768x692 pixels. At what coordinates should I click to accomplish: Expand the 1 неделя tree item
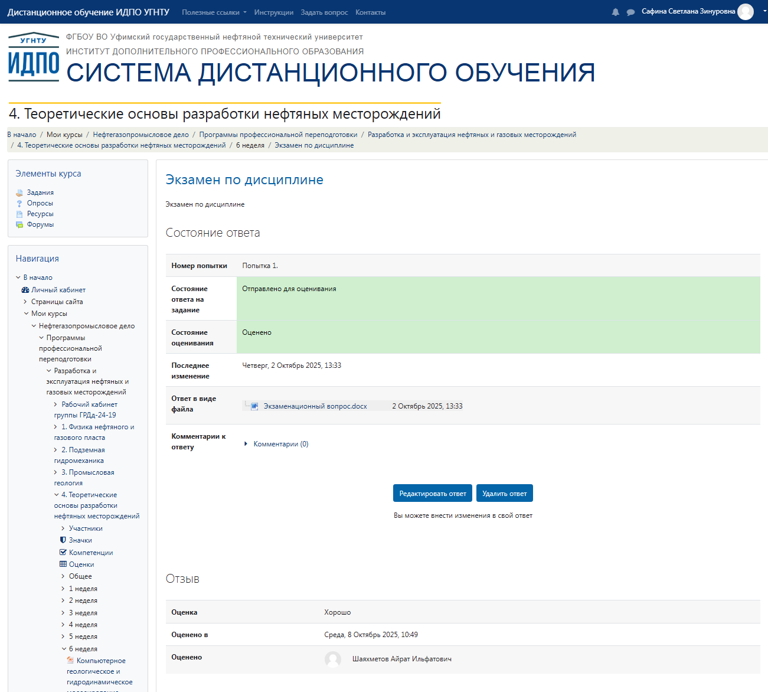[63, 588]
